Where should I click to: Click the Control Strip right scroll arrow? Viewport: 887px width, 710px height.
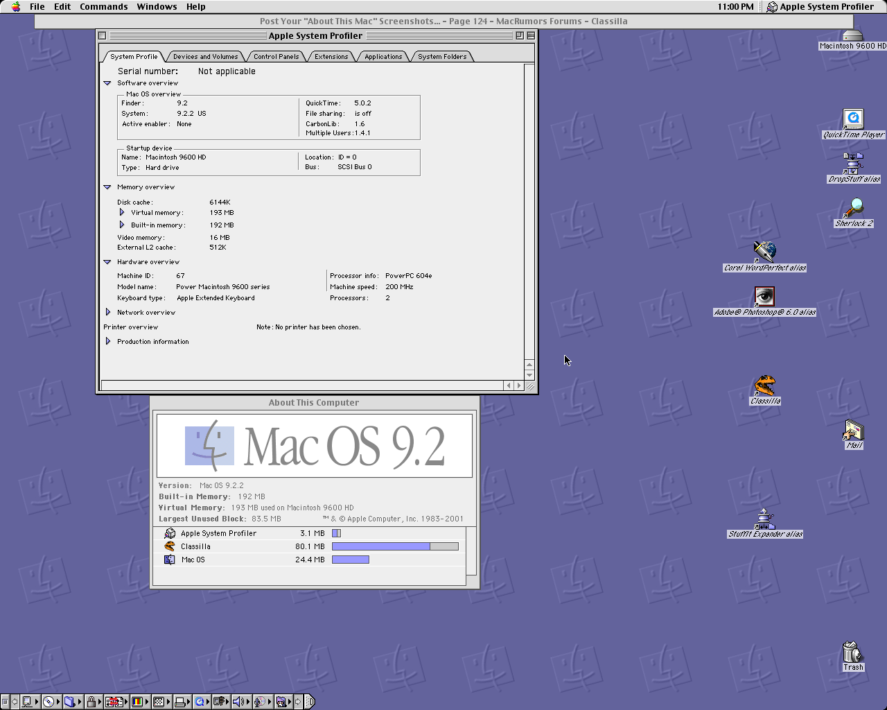click(299, 702)
